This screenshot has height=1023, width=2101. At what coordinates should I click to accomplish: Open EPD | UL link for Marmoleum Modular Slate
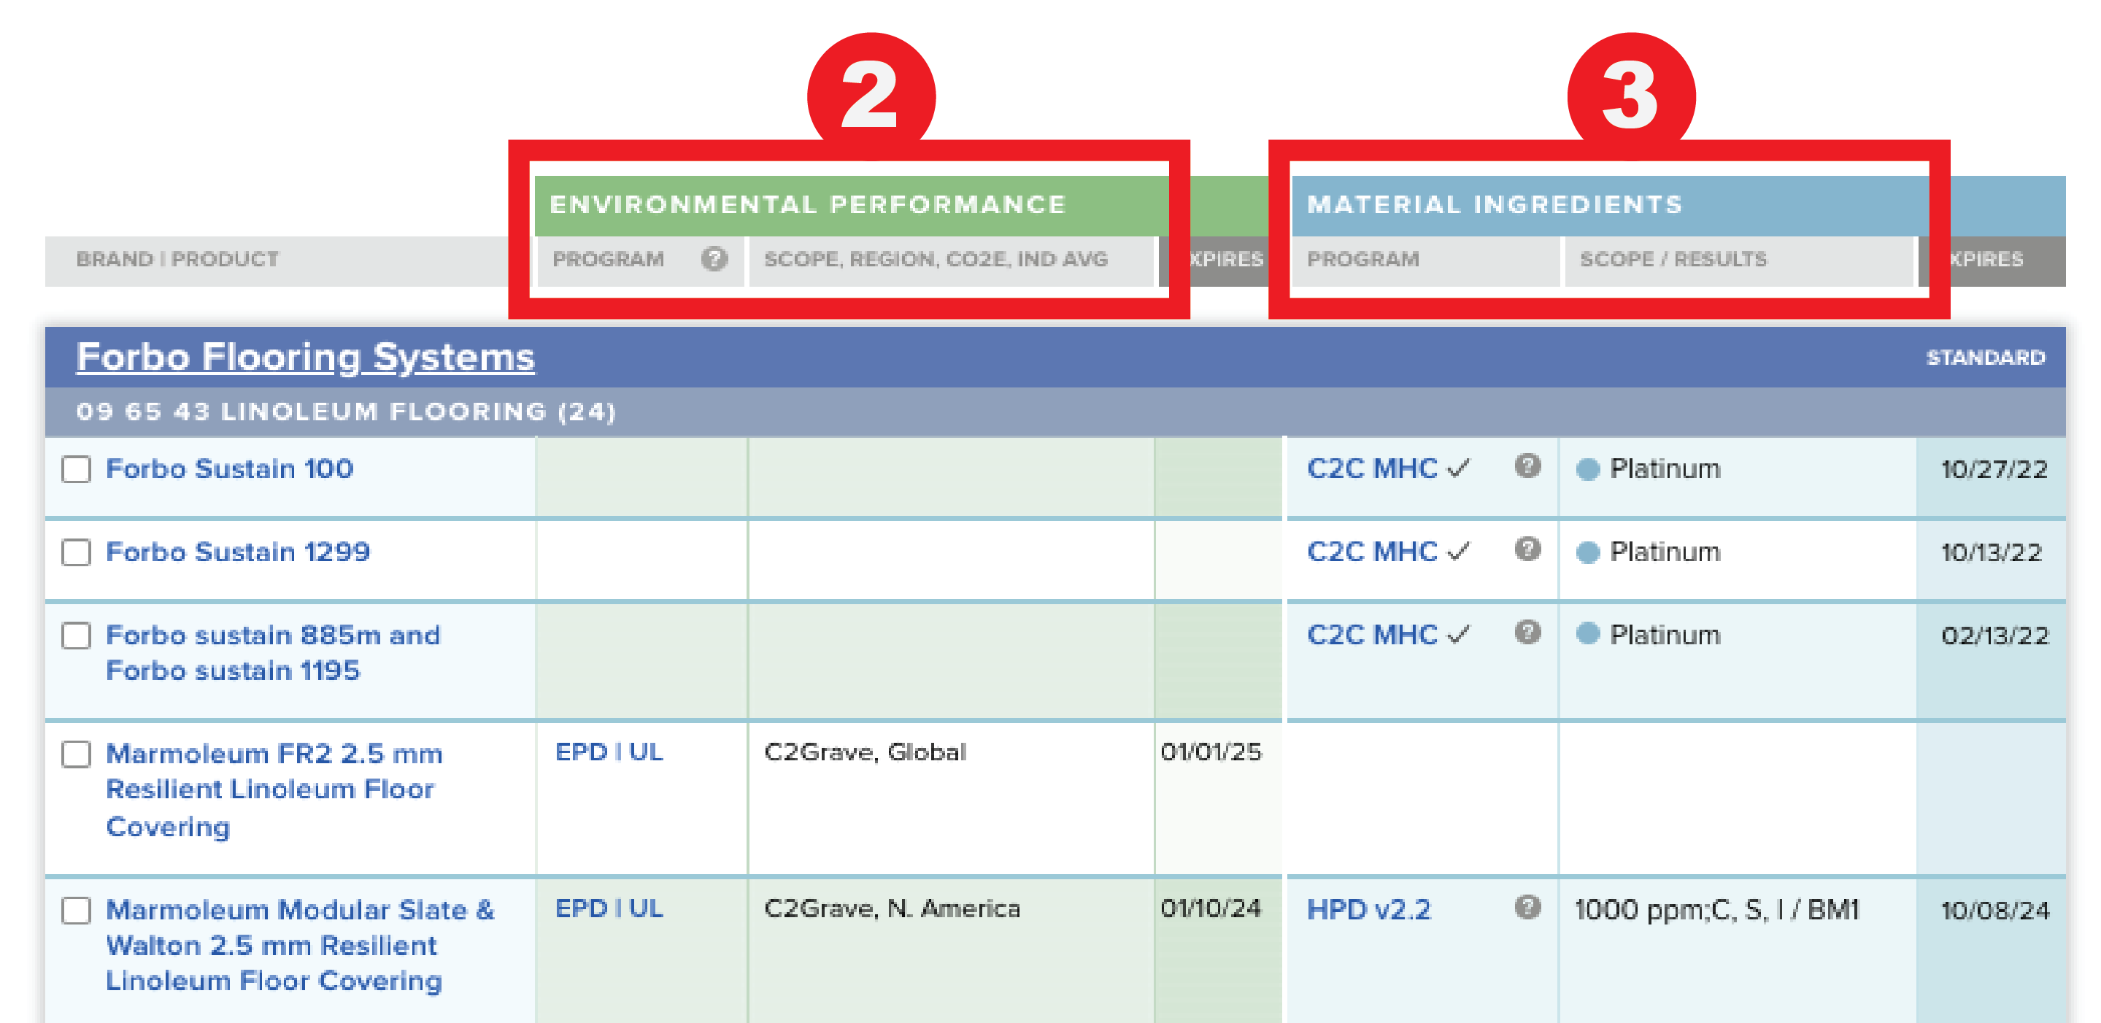point(609,908)
